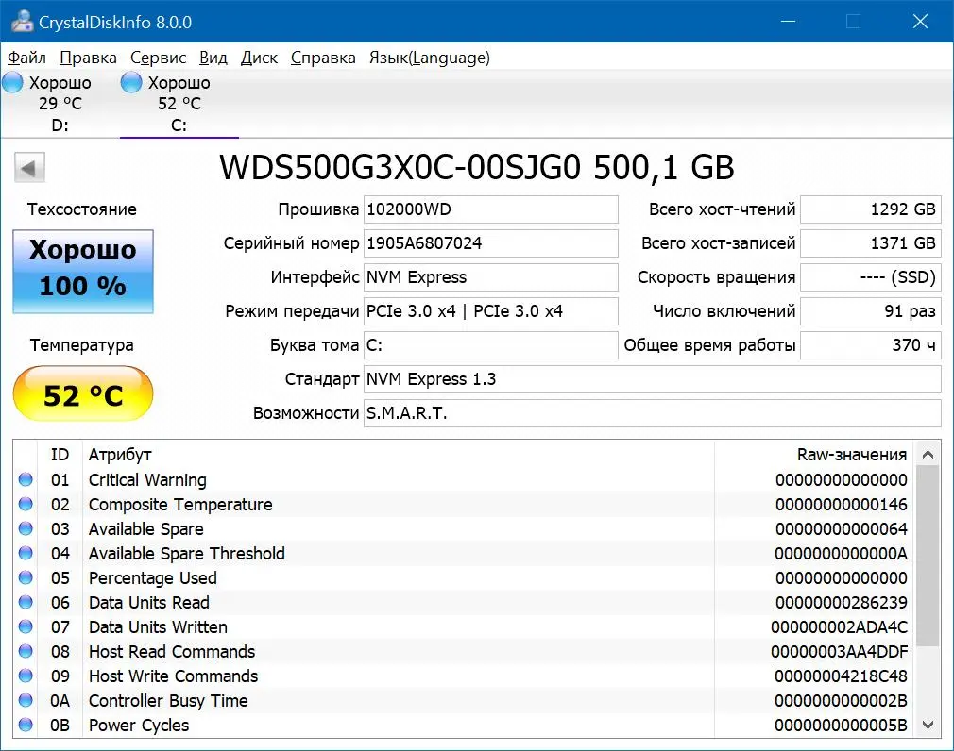This screenshot has width=954, height=751.
Task: Click status dot of Percentage Used row
Action: [x=26, y=577]
